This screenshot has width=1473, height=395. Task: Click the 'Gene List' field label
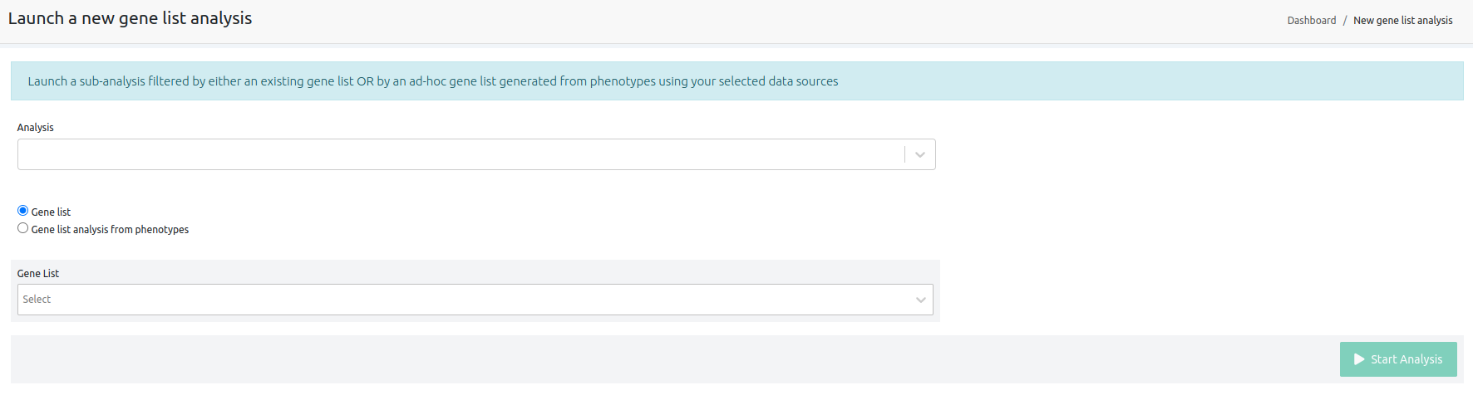38,274
